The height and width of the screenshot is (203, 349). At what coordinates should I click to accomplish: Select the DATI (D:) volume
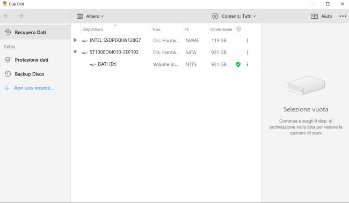point(166,64)
